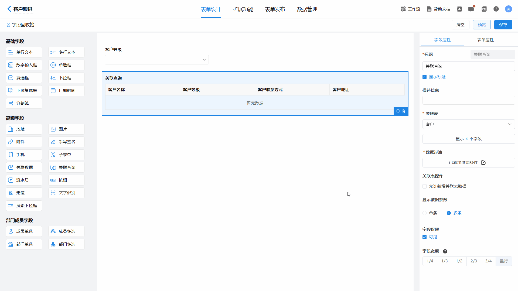This screenshot has height=291, width=518.
Task: Set field width to 1/2
Action: tap(459, 261)
